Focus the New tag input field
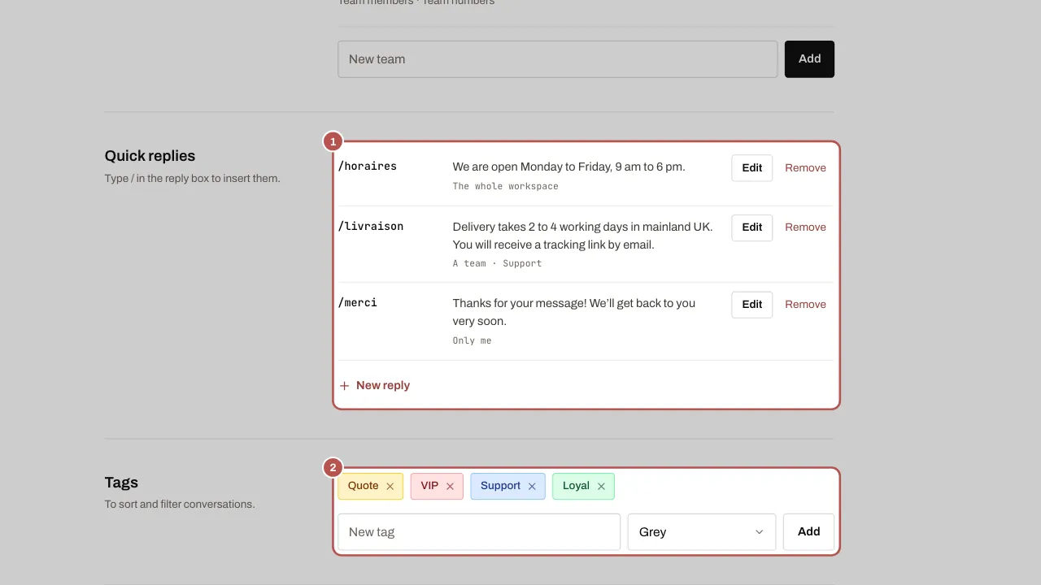The image size is (1041, 585). pos(479,532)
